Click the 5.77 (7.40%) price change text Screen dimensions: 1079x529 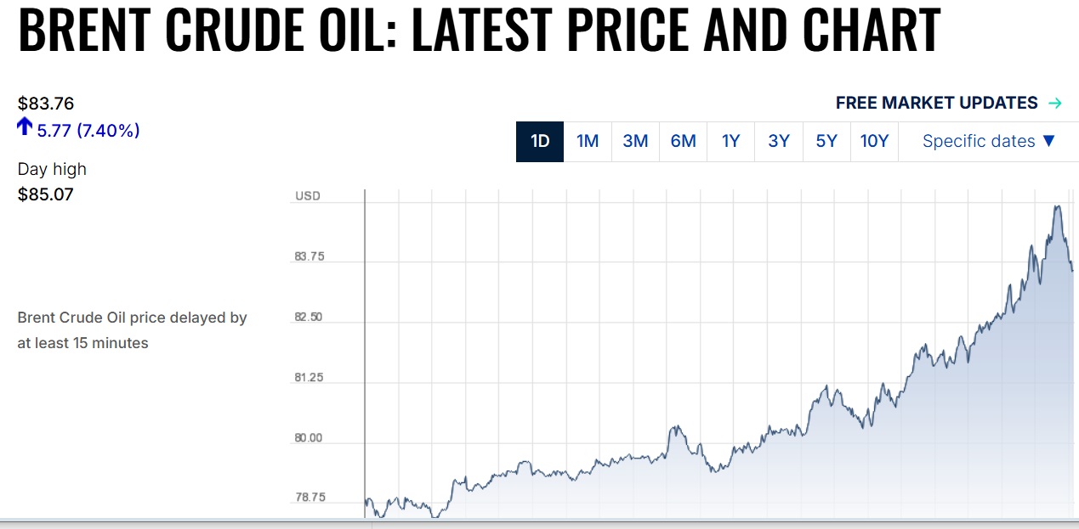coord(88,131)
